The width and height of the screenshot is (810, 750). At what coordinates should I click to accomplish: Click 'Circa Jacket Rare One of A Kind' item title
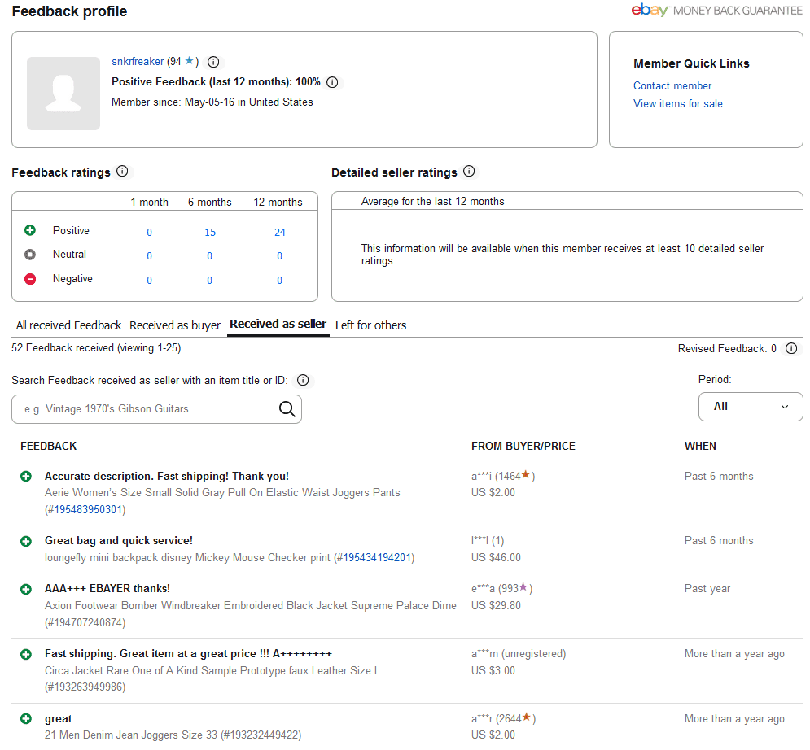(212, 671)
